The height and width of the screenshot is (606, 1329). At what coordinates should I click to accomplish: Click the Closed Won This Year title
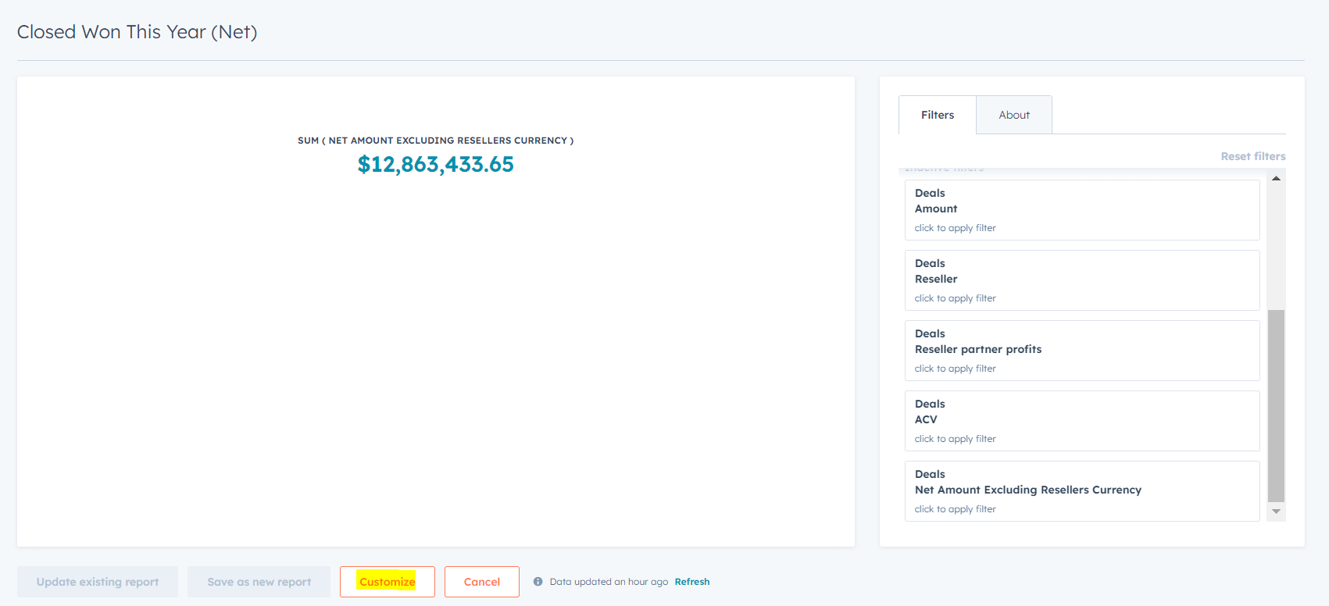click(137, 32)
